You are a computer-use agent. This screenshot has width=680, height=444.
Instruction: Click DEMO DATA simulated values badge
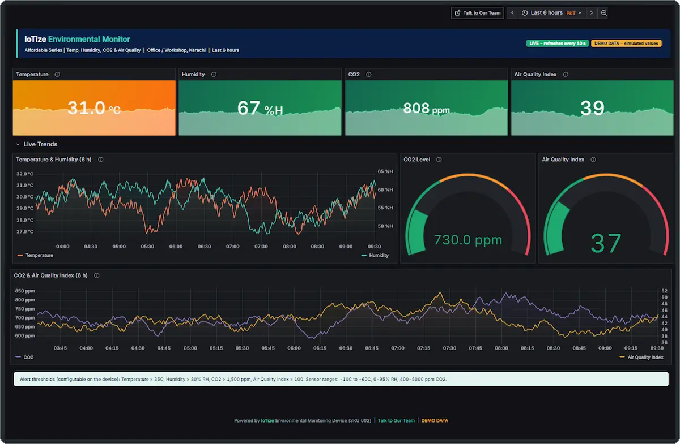point(626,43)
